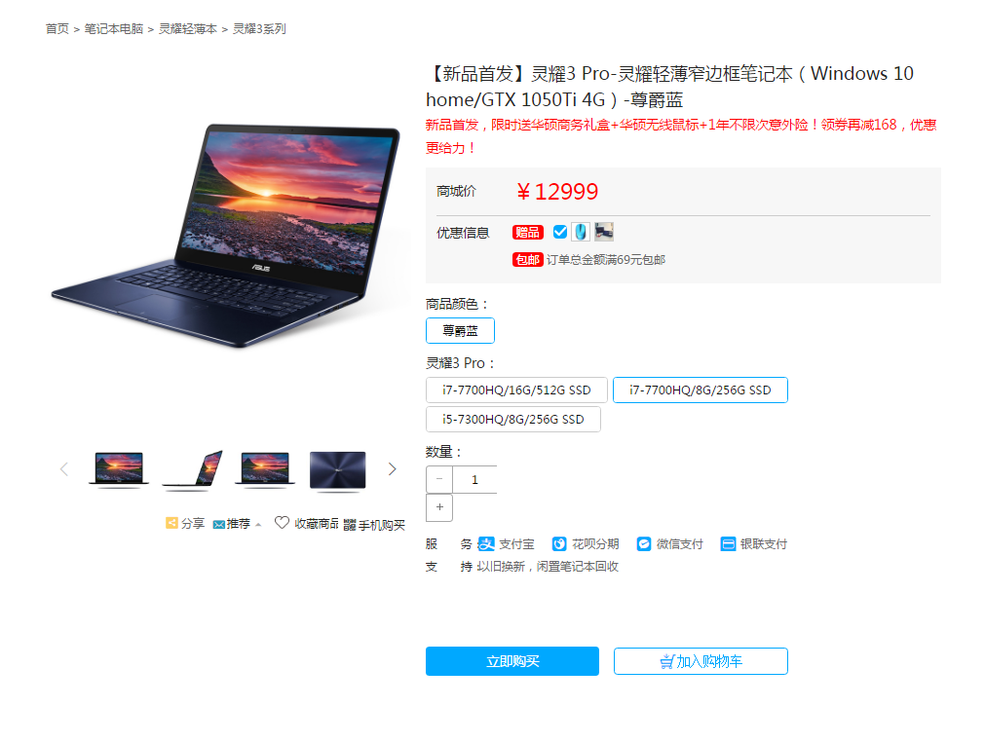The height and width of the screenshot is (743, 985).
Task: Expand the 推荐 recommend dropdown
Action: click(x=238, y=524)
